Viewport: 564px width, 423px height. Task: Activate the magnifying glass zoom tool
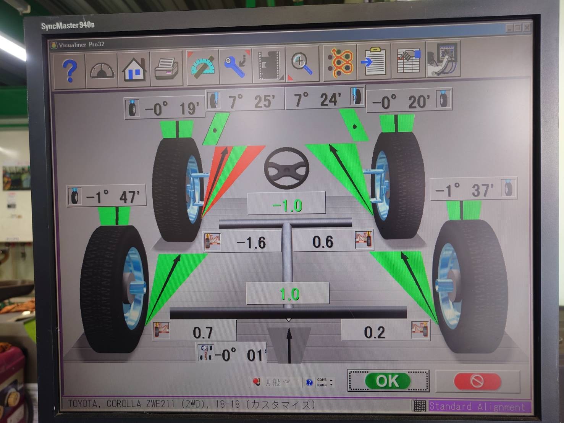[x=302, y=65]
